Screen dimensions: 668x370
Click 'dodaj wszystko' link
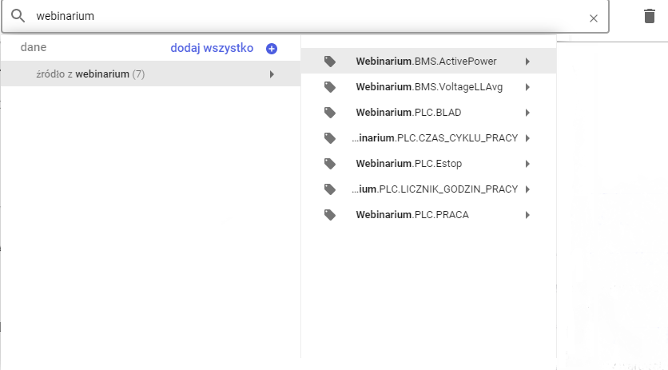pyautogui.click(x=212, y=48)
